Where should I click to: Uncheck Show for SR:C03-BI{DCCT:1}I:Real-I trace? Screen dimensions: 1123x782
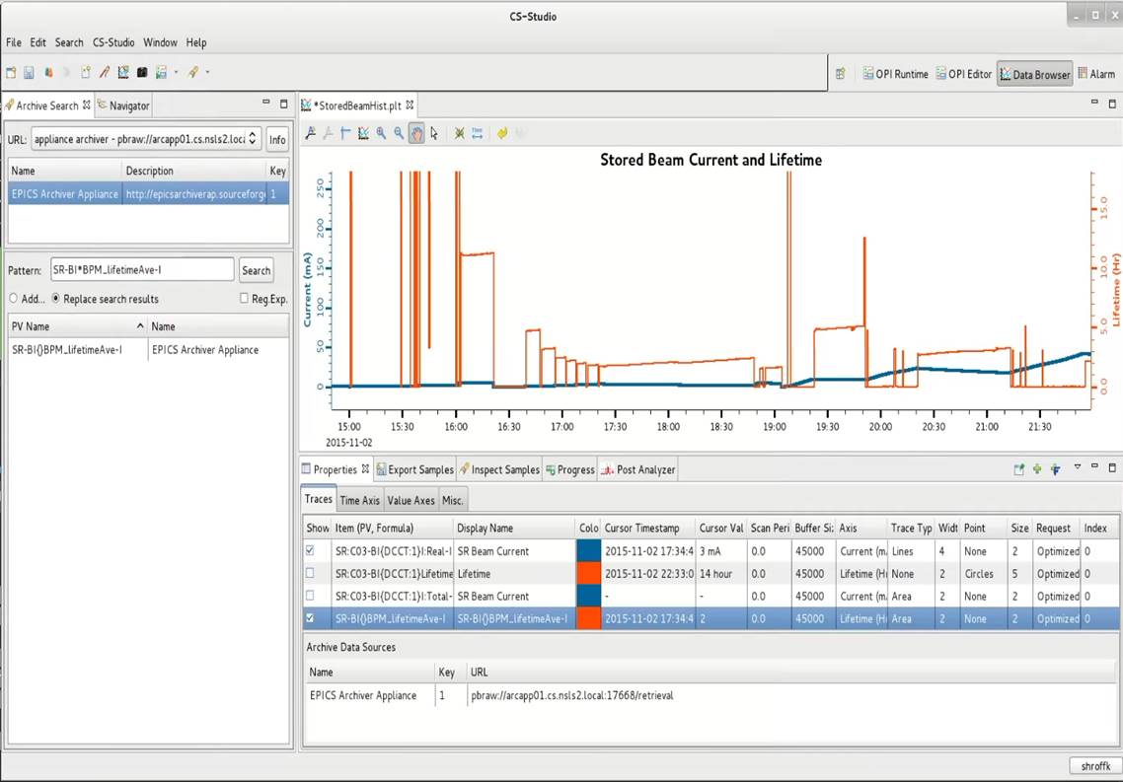(x=312, y=551)
